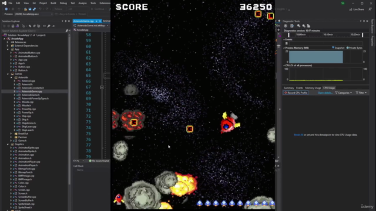Expand the BreakOut folder
Screen dimensions: 376x211
(x=11, y=134)
